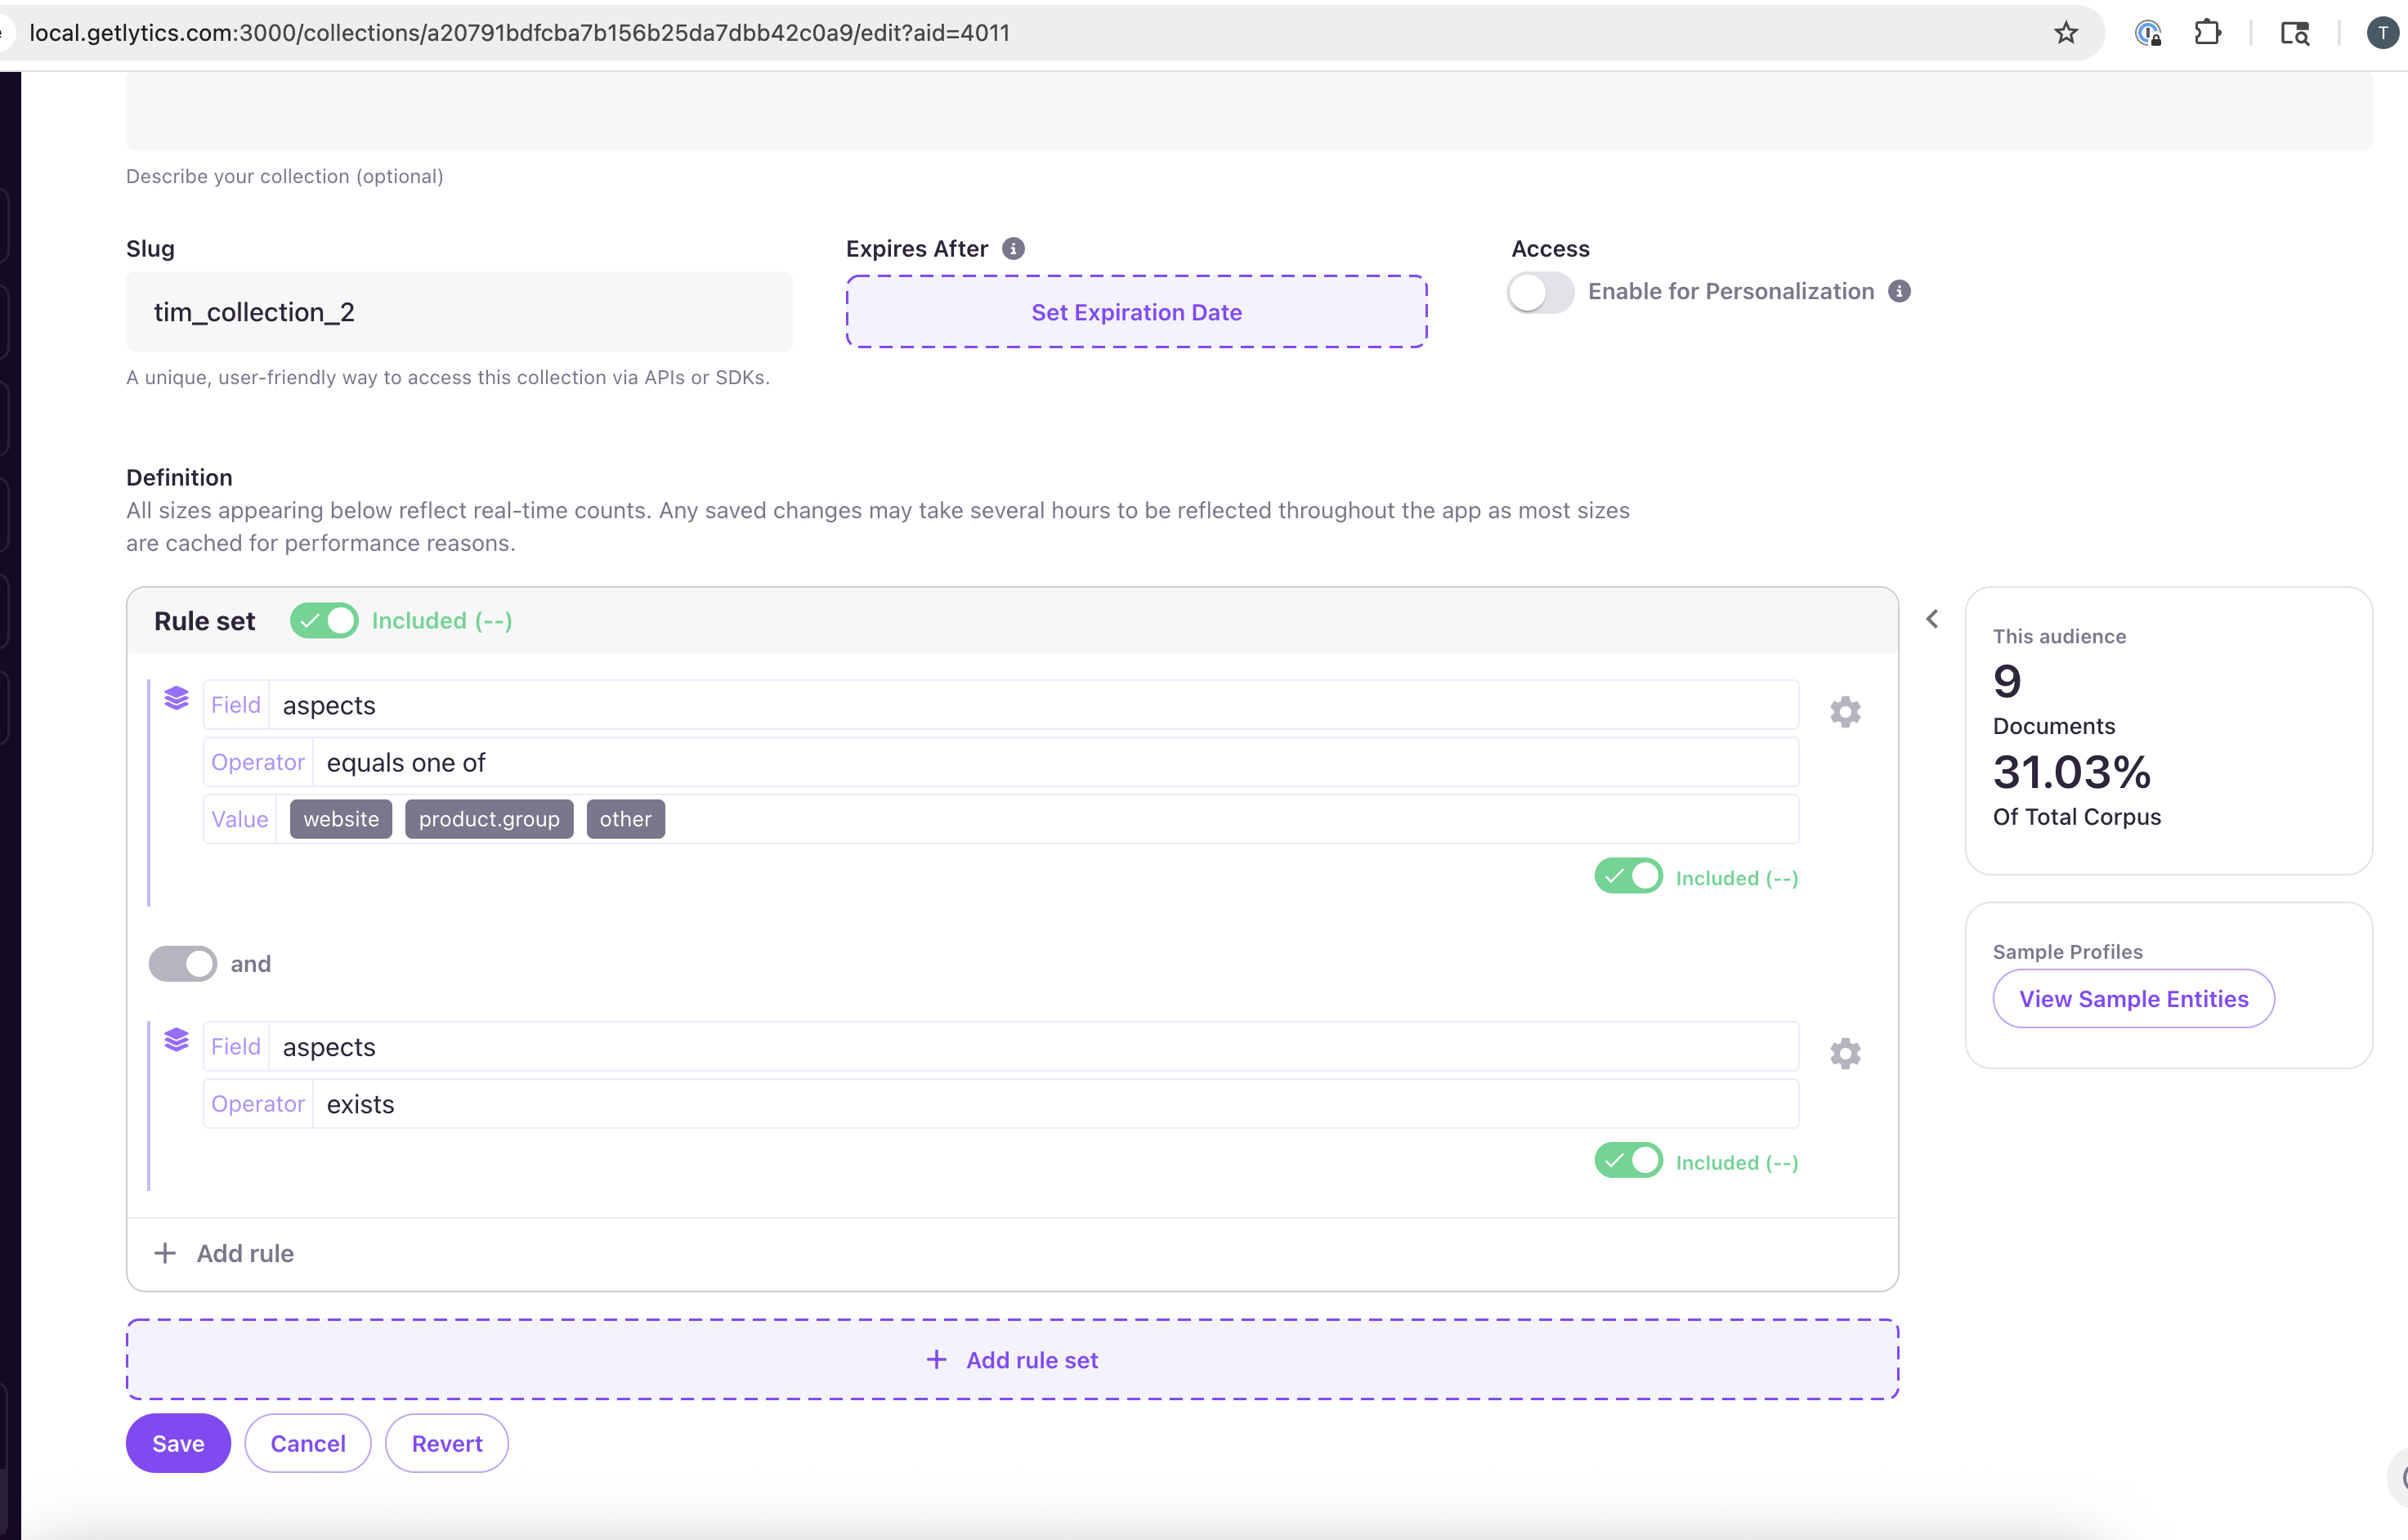This screenshot has width=2408, height=1540.
Task: Open the Chrome profile avatar T
Action: point(2382,33)
